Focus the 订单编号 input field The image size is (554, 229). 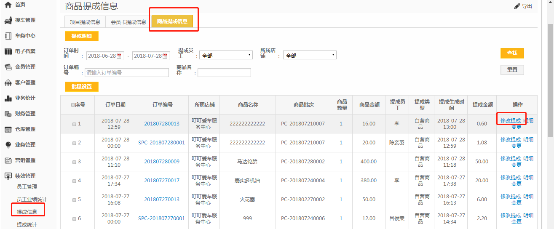pos(126,73)
